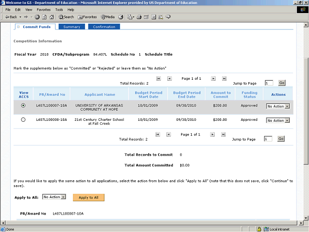Open the Search pane from toolbar
Viewport: 309px width, 232px height.
[x=64, y=17]
